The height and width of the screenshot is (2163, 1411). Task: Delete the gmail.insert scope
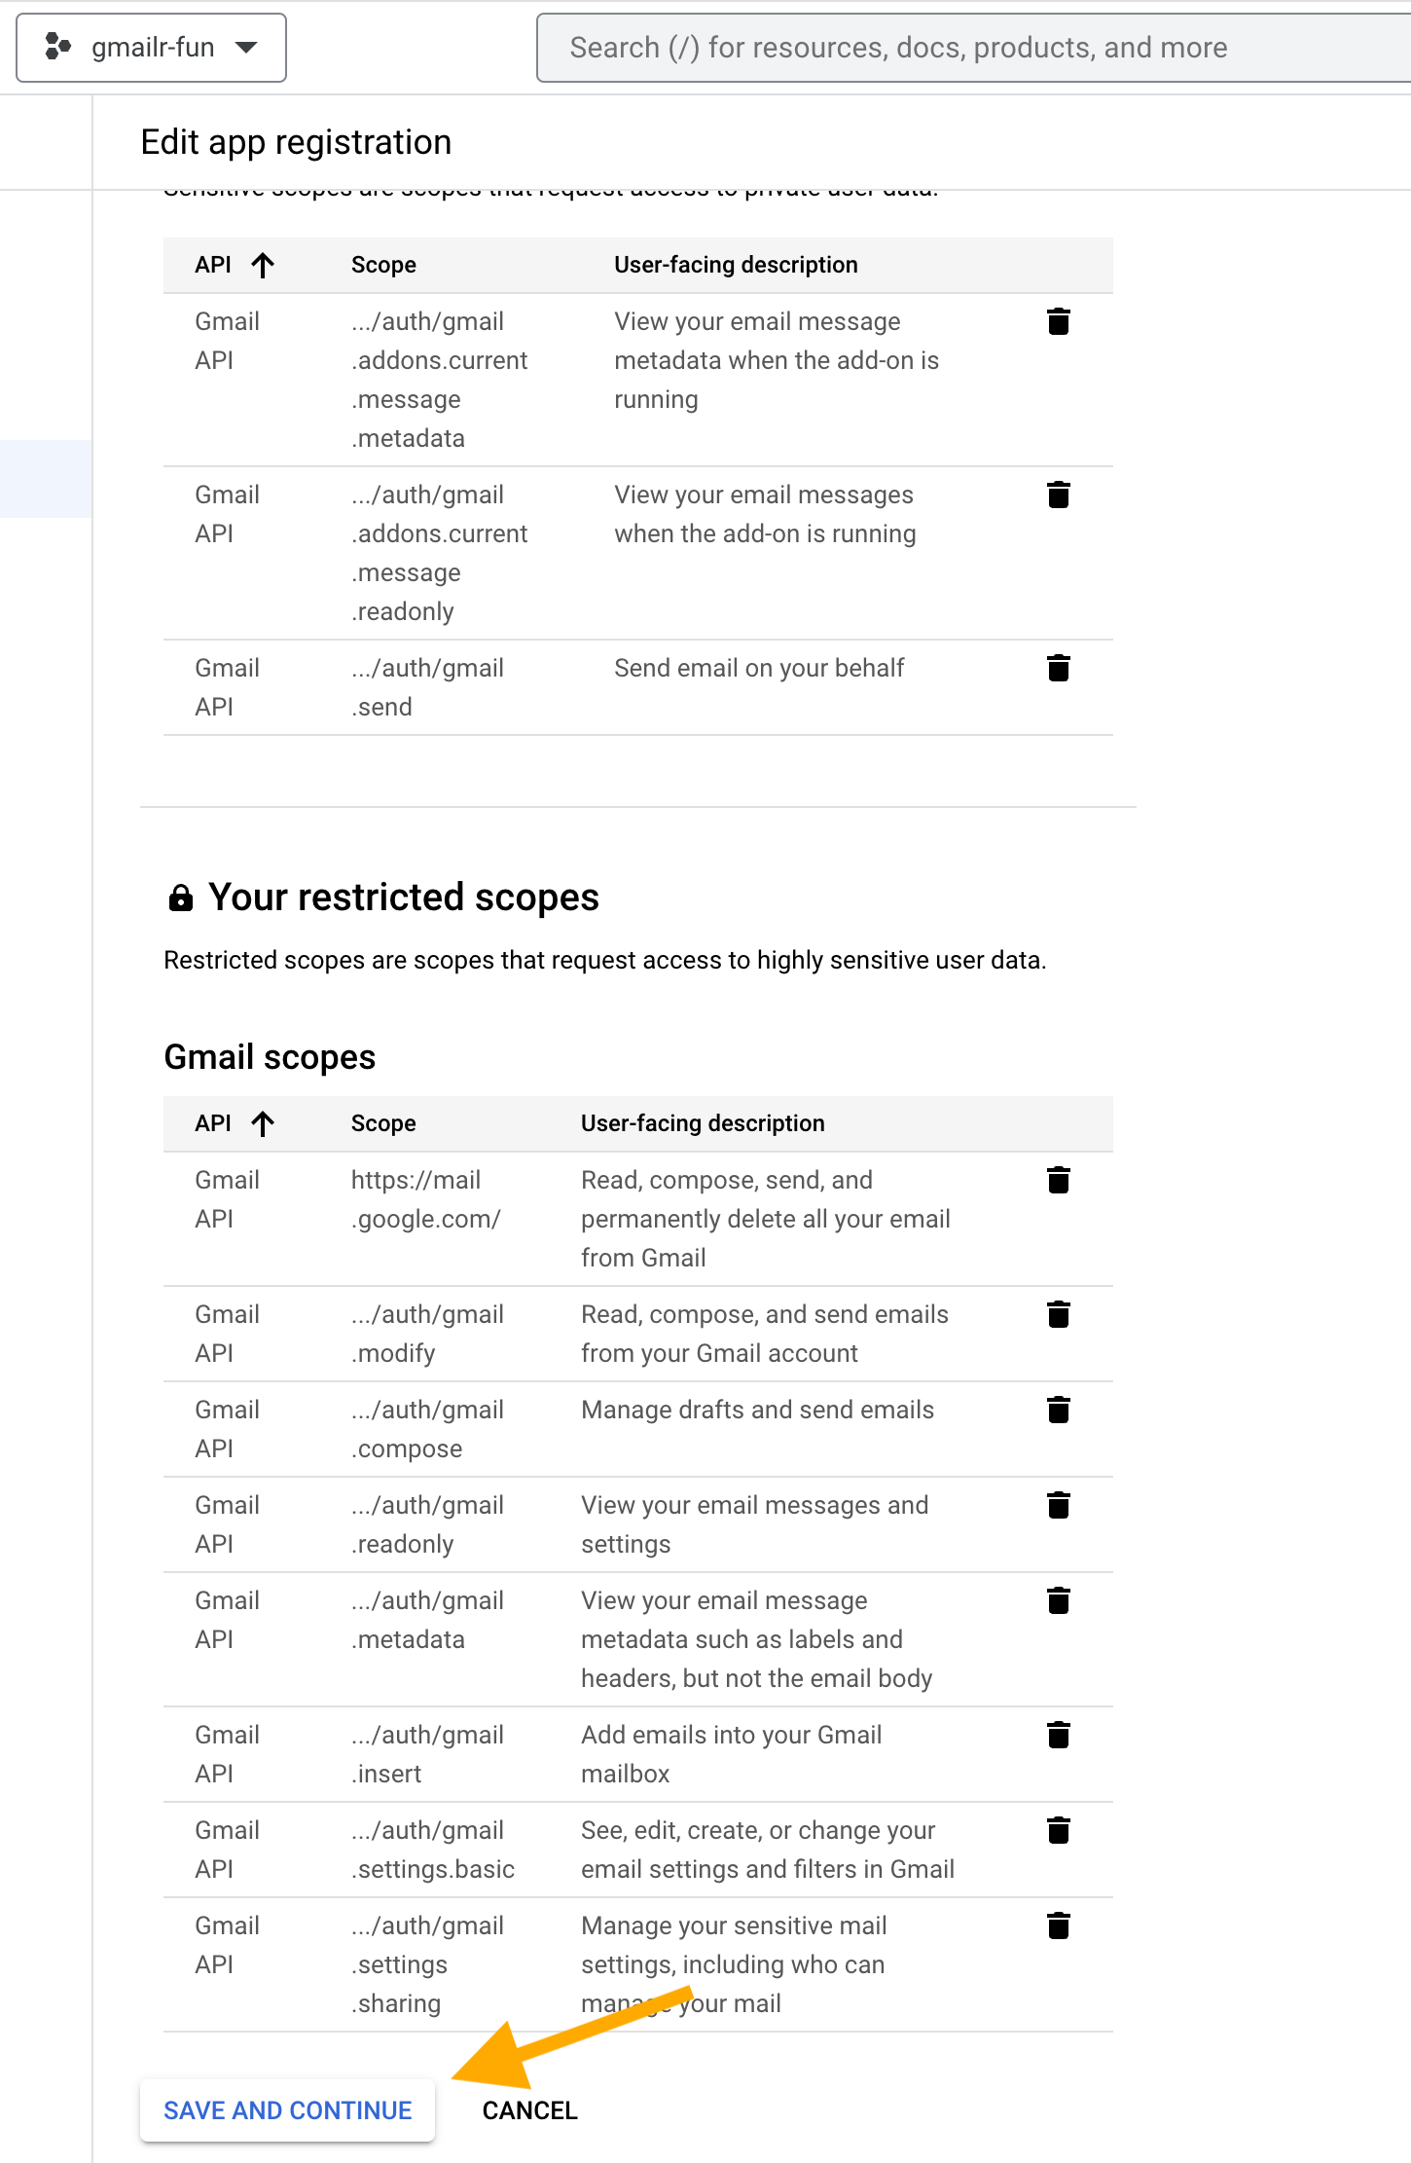click(x=1058, y=1735)
